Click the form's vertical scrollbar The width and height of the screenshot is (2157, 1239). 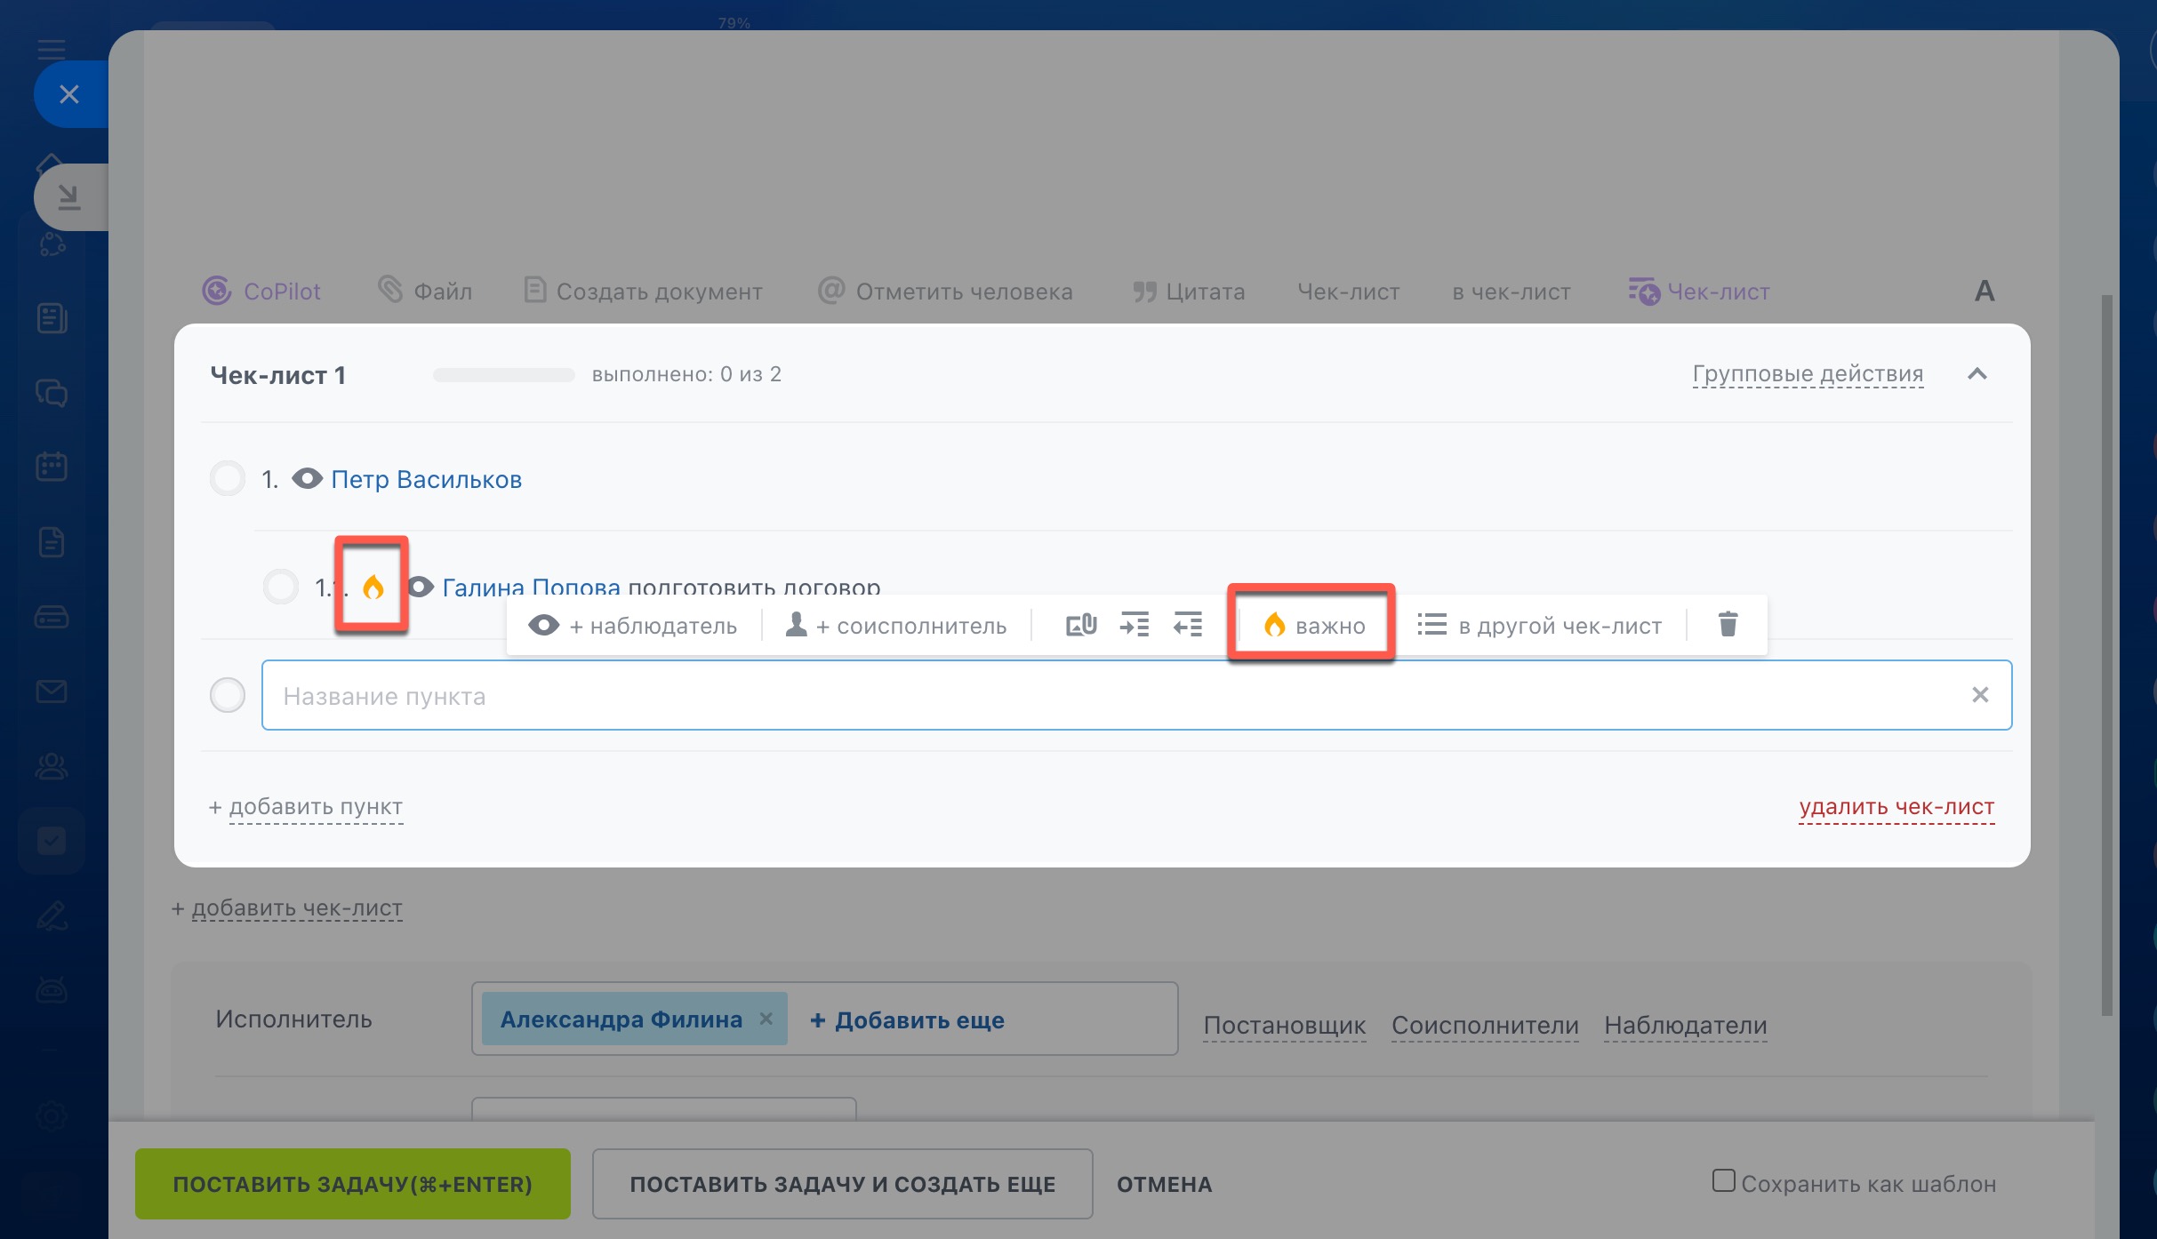coord(2106,656)
